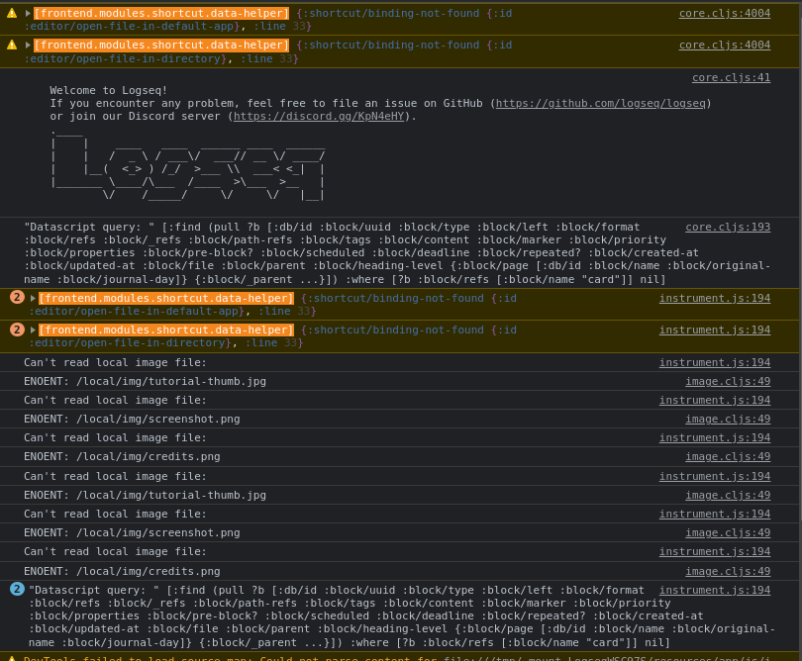The image size is (802, 661).
Task: Expand the second binding-not-found warning row
Action: pyautogui.click(x=30, y=46)
